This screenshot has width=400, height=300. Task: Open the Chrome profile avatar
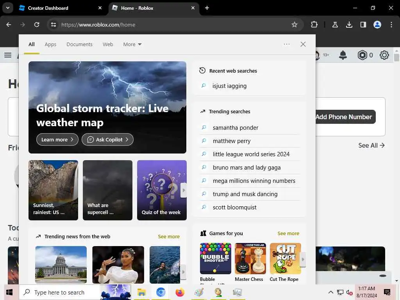click(377, 25)
